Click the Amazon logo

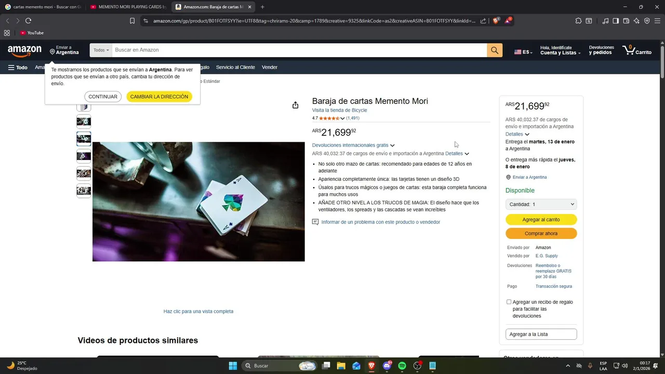coord(24,50)
